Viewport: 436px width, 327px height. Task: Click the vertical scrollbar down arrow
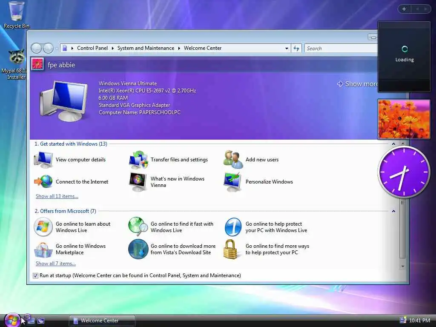[x=402, y=266]
